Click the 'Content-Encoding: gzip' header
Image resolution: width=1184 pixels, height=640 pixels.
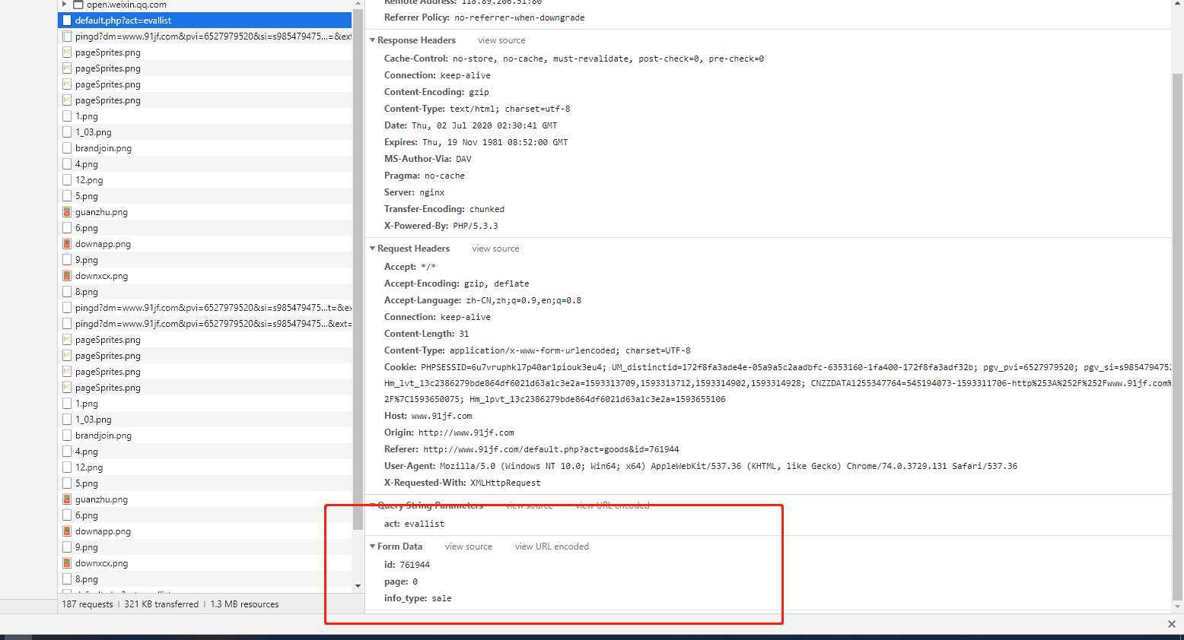tap(437, 92)
